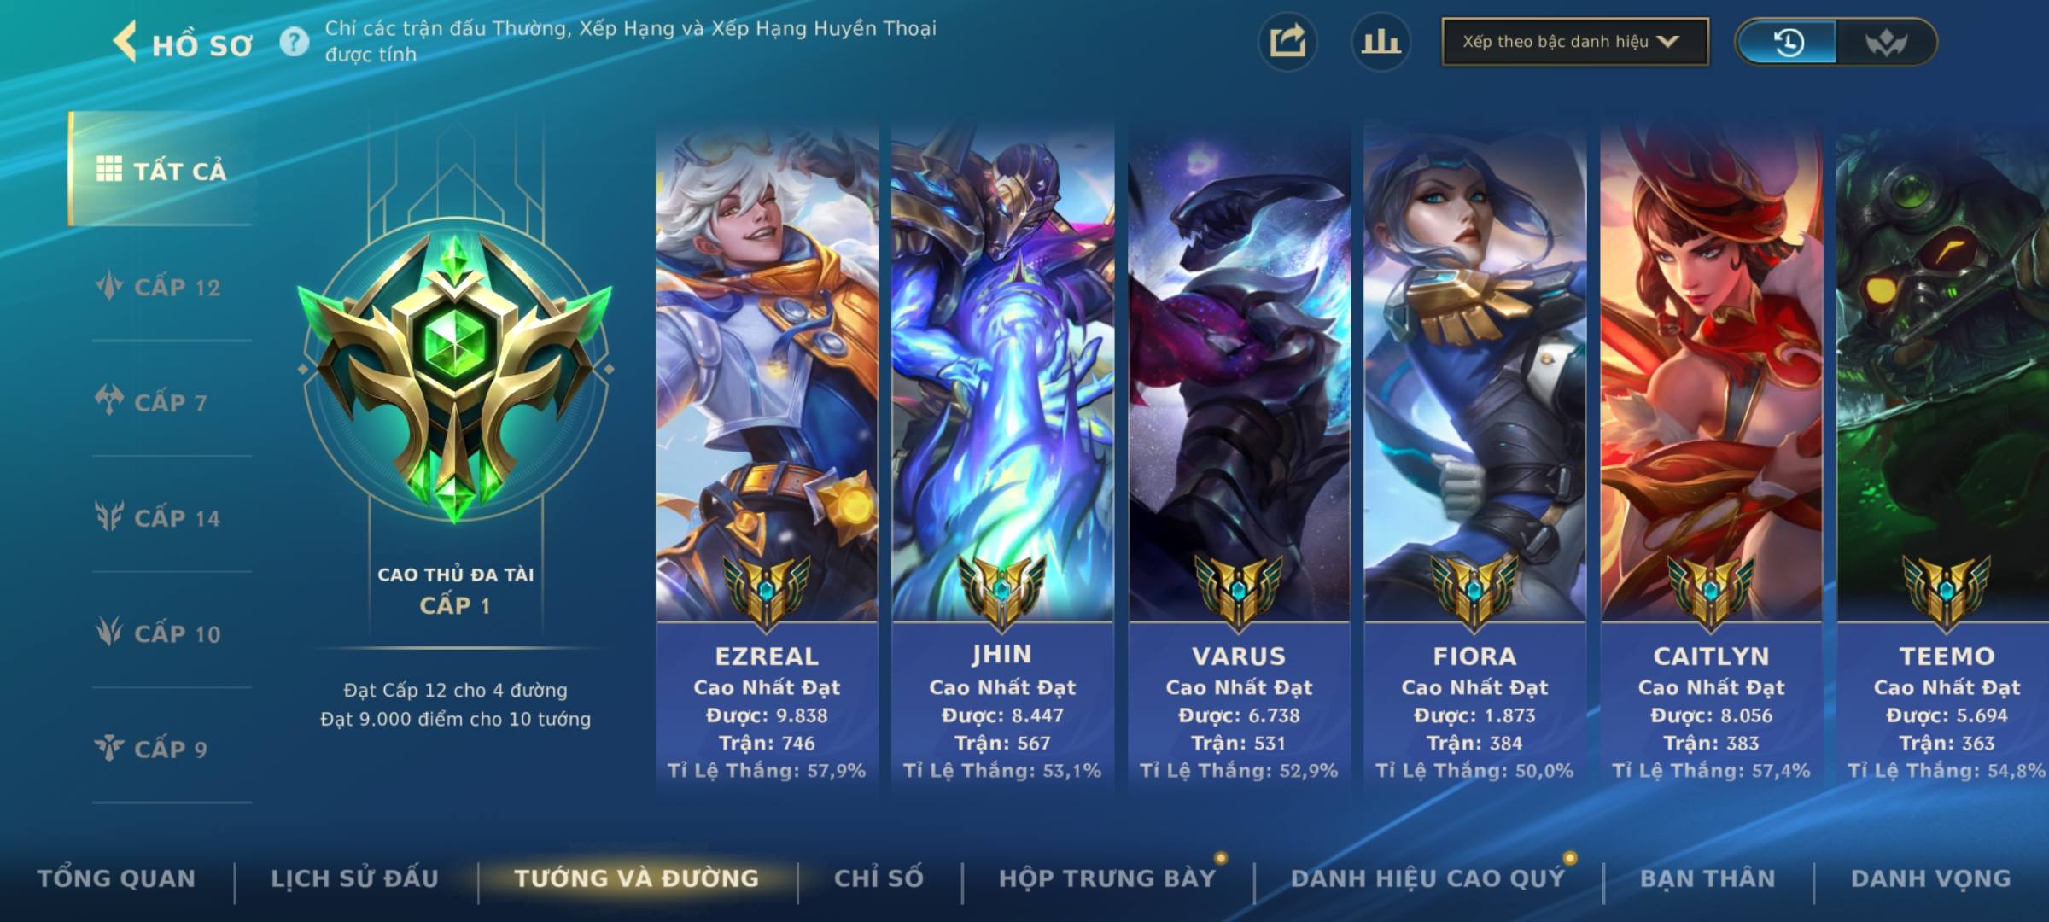The width and height of the screenshot is (2049, 922).
Task: Open the Jhin champion card
Action: pos(1002,458)
